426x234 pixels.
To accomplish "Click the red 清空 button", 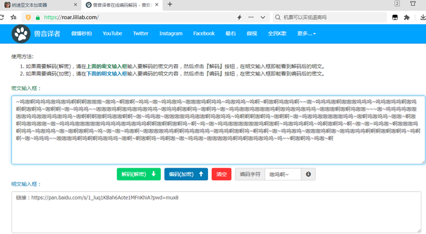I will 222,174.
